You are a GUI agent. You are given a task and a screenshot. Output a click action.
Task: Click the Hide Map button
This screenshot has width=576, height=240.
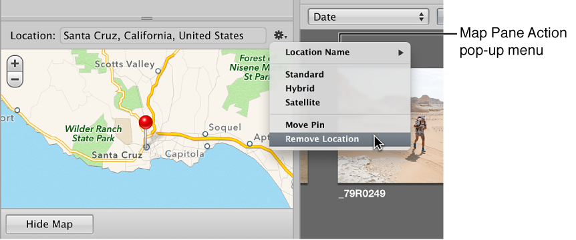[x=49, y=224]
